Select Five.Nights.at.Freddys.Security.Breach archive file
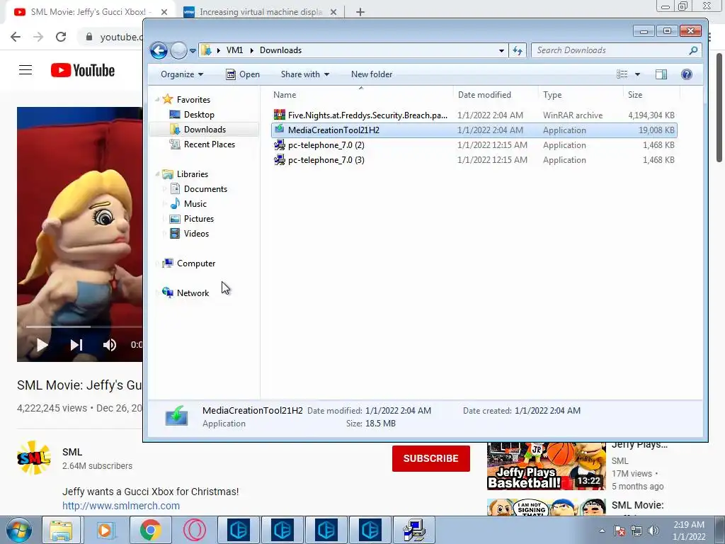Viewport: 725px width, 544px height. pyautogui.click(x=474, y=115)
